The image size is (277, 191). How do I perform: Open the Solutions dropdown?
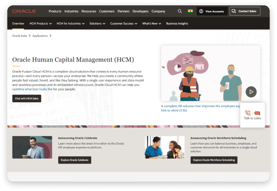click(97, 23)
